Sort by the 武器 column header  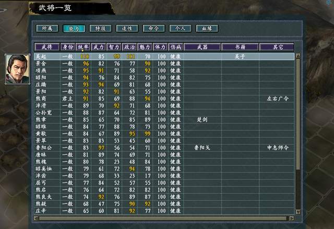[202, 47]
